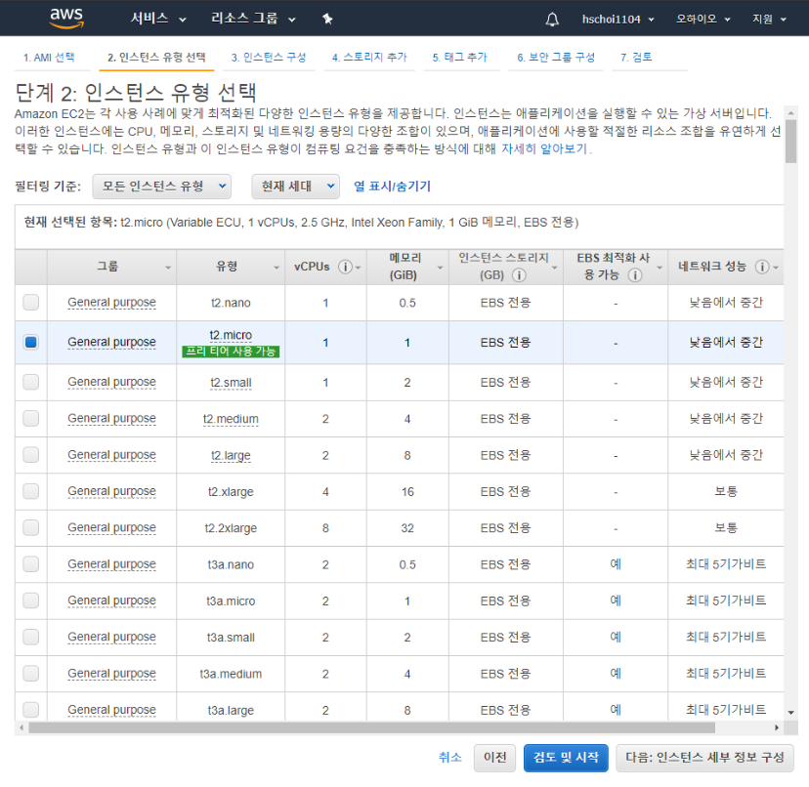Click the scroll right arrow below table
Image resolution: width=809 pixels, height=787 pixels.
(x=777, y=727)
